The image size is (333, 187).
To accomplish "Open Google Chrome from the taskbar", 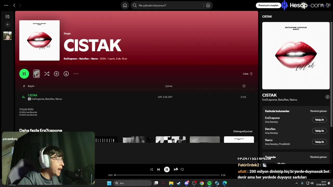I will (202, 183).
